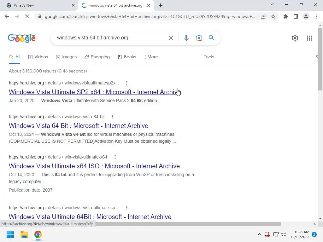Open Chrome three-dot menu
This screenshot has height=242, width=323.
point(316,16)
